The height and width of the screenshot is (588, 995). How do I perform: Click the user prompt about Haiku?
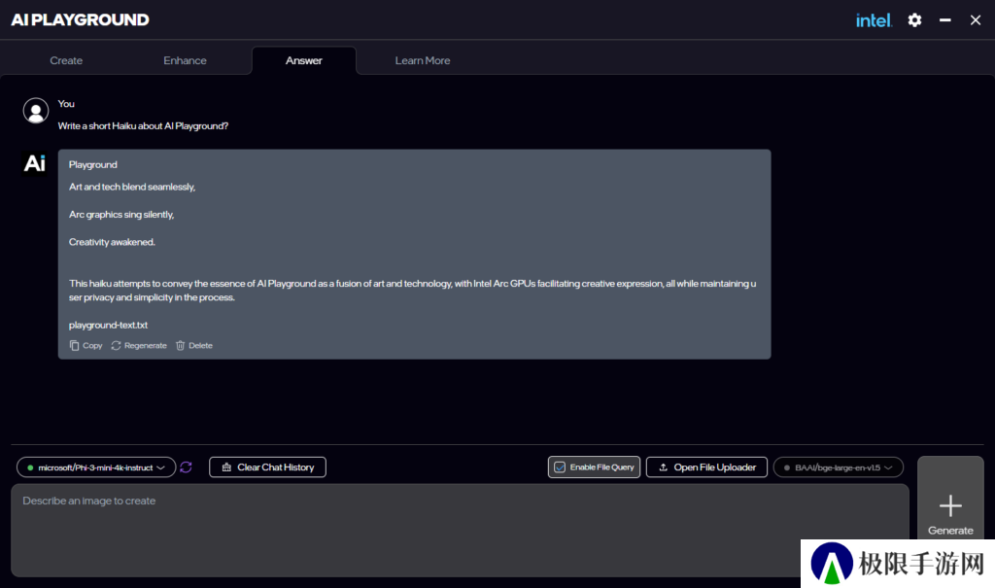tap(144, 125)
